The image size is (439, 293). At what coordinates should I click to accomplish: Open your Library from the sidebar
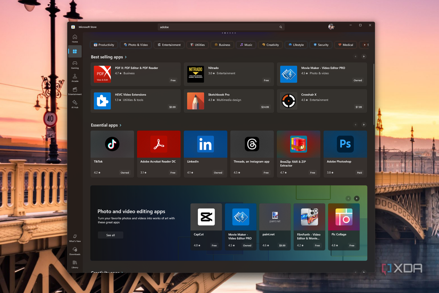pyautogui.click(x=74, y=264)
